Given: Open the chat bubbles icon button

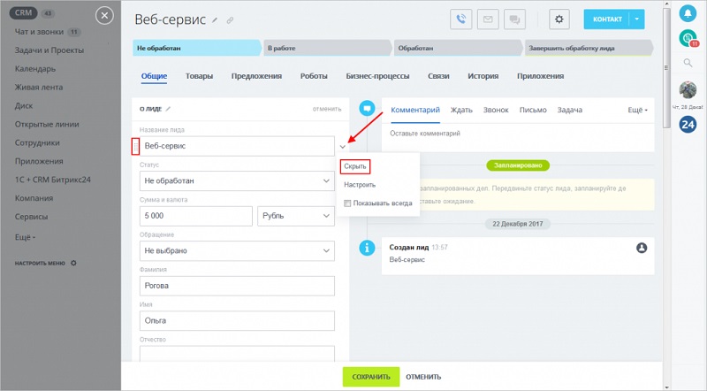Looking at the screenshot, I should tap(514, 19).
